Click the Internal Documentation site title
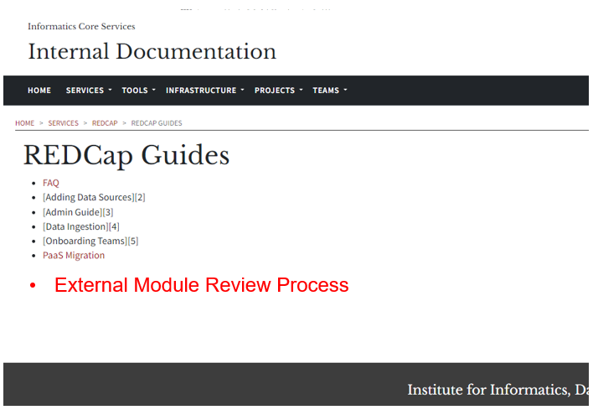593x410 pixels. (x=152, y=51)
